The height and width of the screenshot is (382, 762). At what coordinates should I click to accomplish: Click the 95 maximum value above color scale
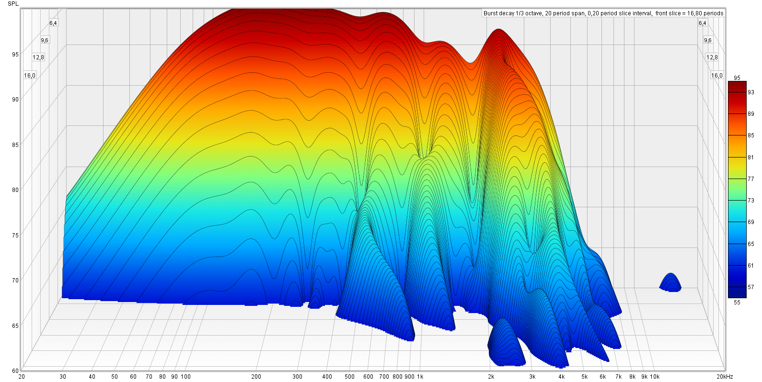(737, 78)
